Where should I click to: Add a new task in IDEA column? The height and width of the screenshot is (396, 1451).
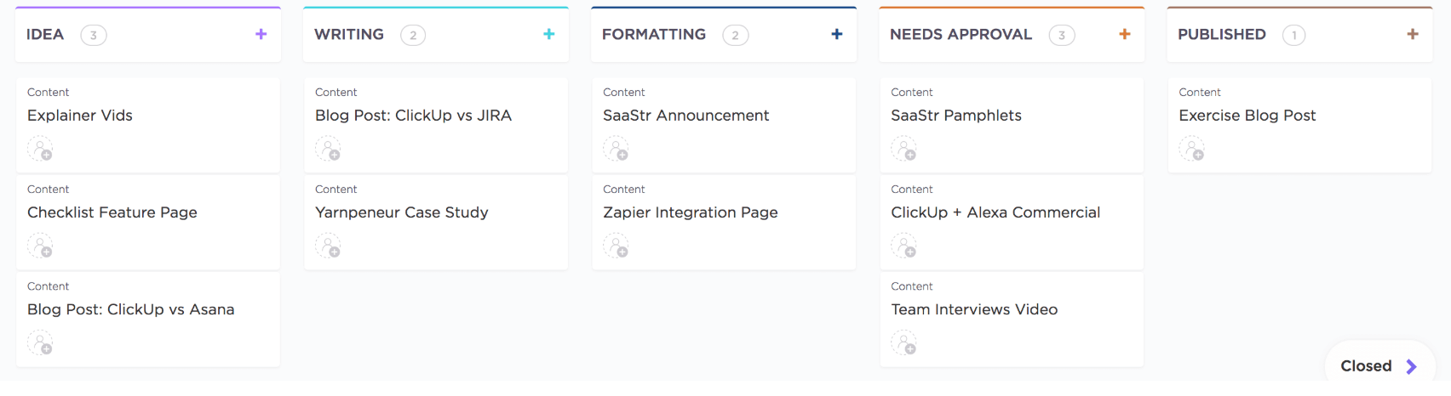[x=261, y=34]
